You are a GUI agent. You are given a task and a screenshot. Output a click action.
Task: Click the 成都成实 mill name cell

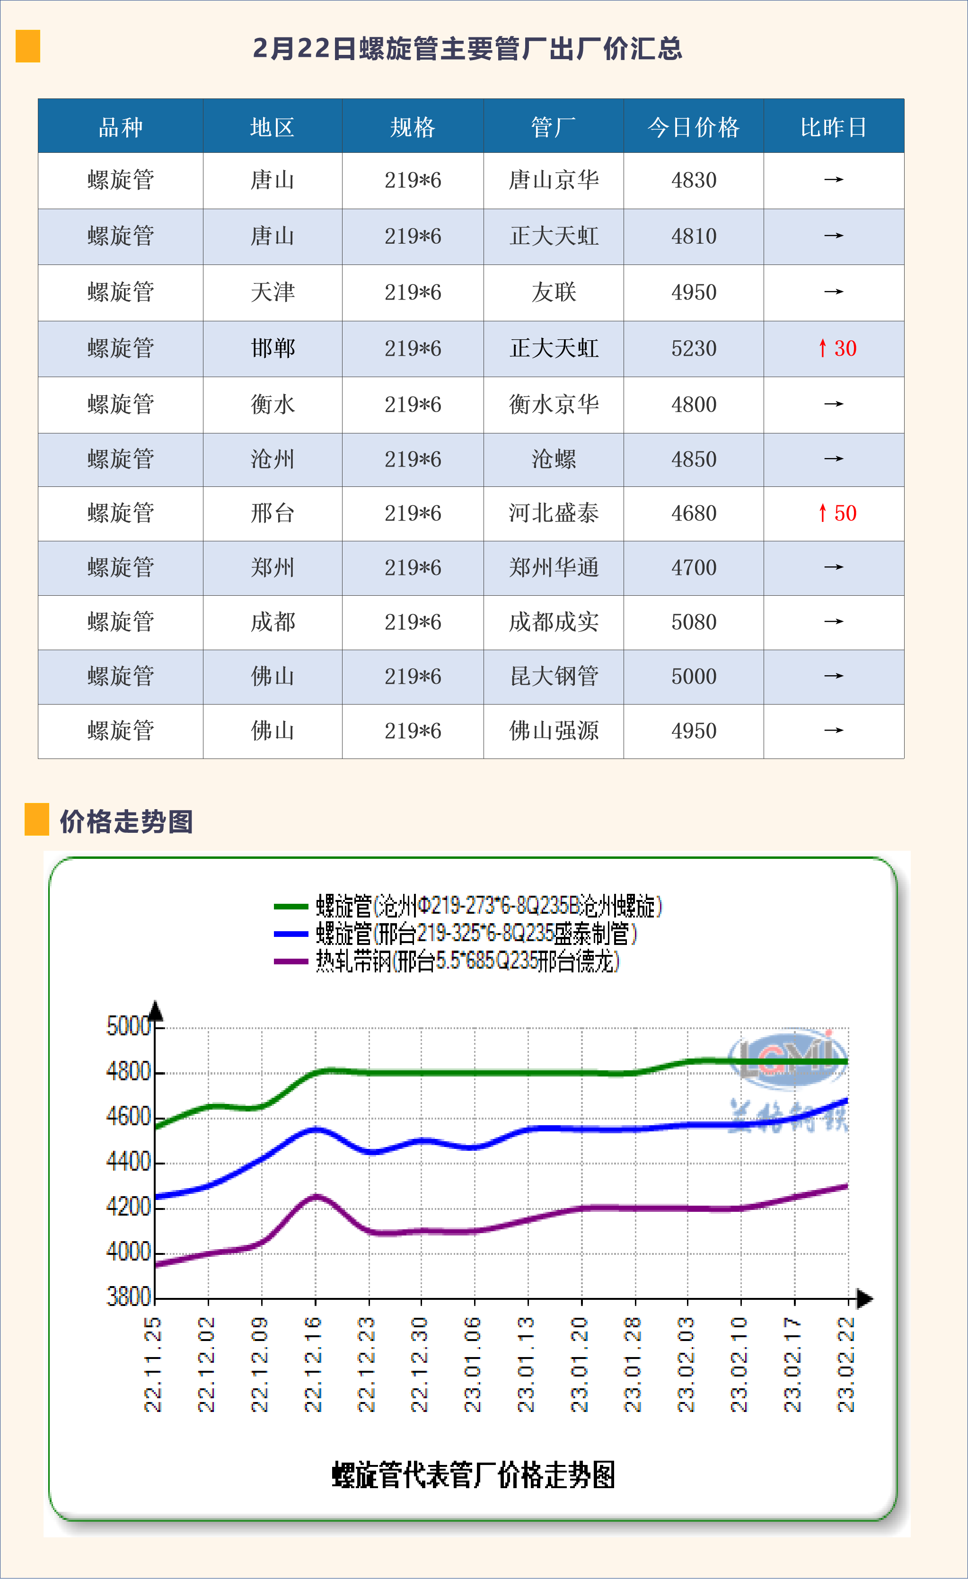554,622
